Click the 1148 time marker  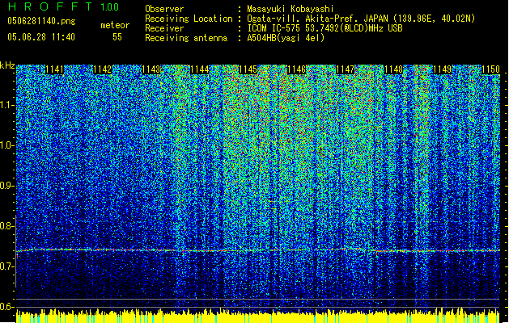click(394, 69)
